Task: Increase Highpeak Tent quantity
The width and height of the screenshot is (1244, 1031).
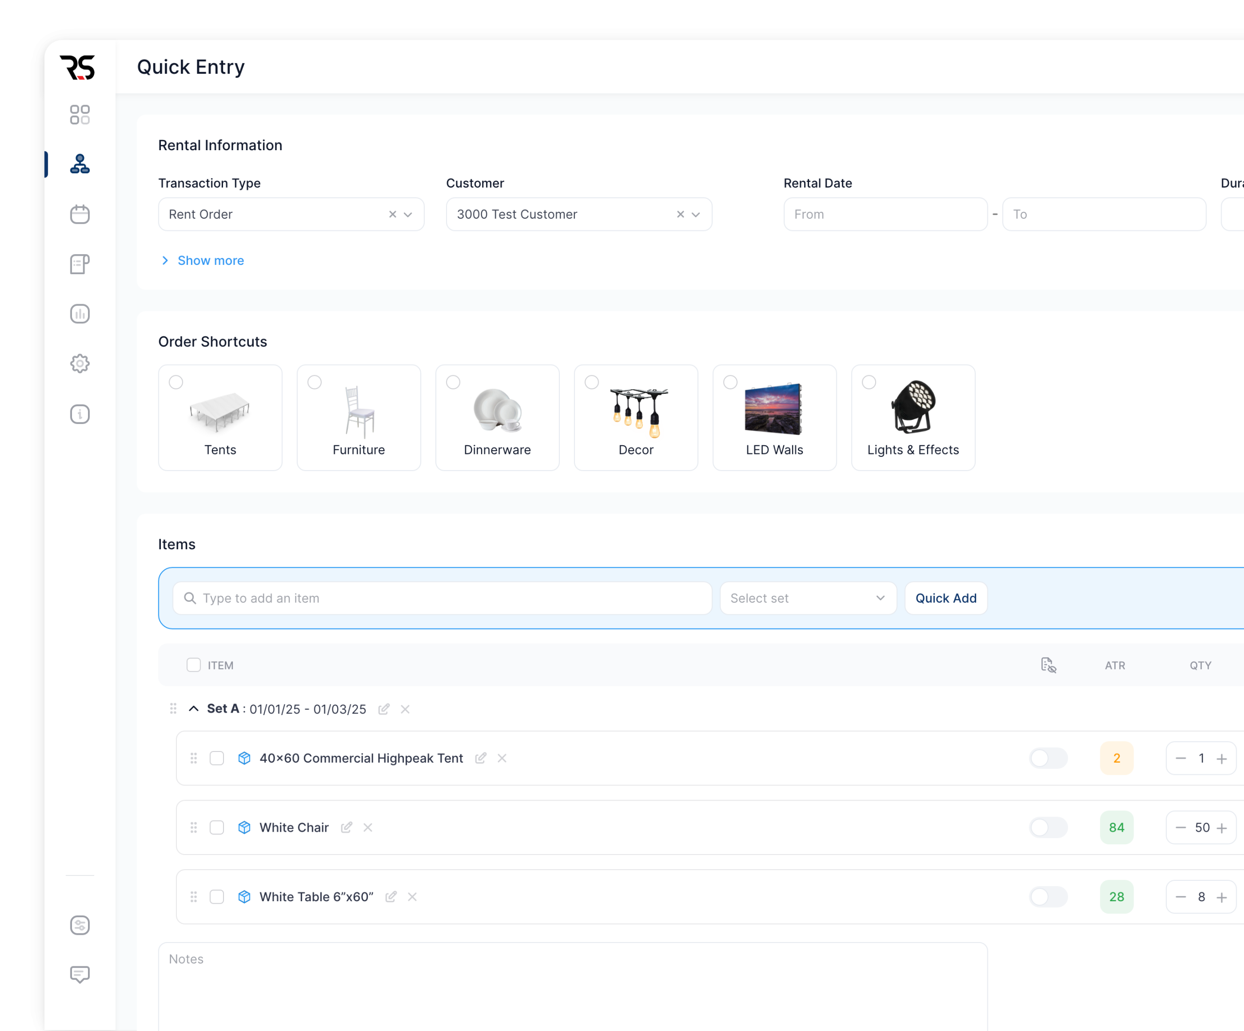Action: tap(1222, 758)
